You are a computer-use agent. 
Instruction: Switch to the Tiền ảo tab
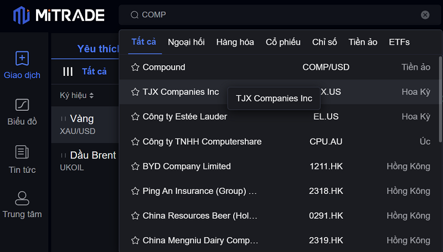tap(363, 42)
